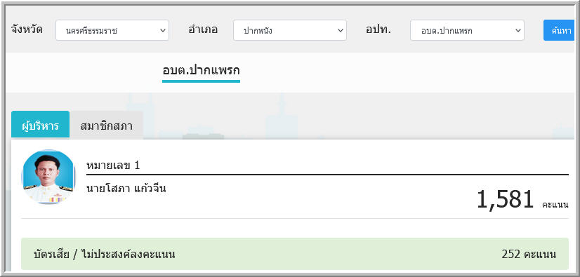Click the chevron arrow of province dropdown
Viewport: 580px width, 277px height.
pyautogui.click(x=163, y=30)
